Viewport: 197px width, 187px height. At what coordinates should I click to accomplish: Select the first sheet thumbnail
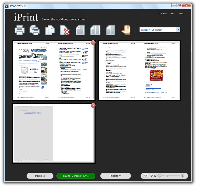point(54,71)
